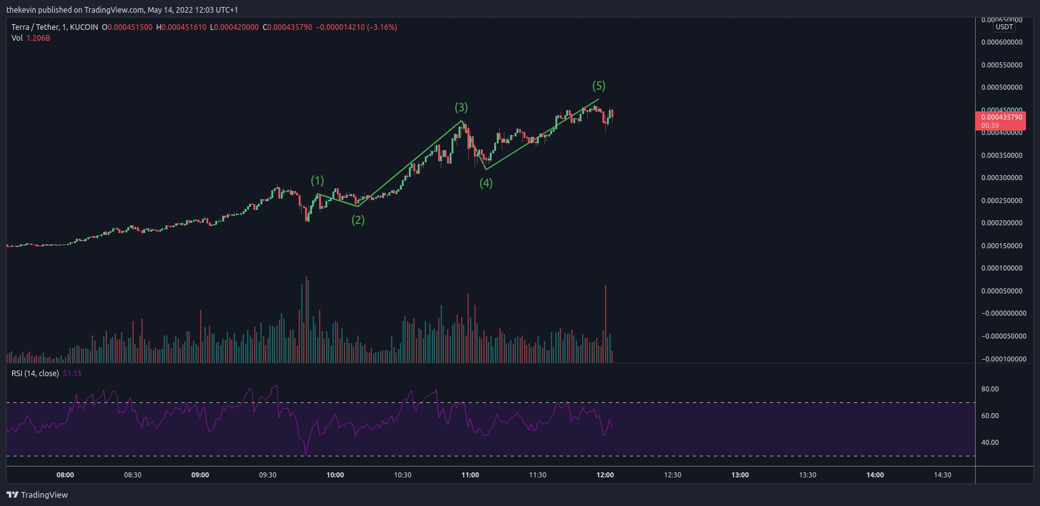Click the 0.000600000 price axis label

click(1002, 43)
